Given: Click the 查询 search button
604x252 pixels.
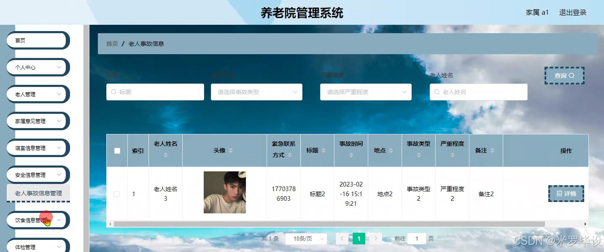Looking at the screenshot, I should click(564, 76).
